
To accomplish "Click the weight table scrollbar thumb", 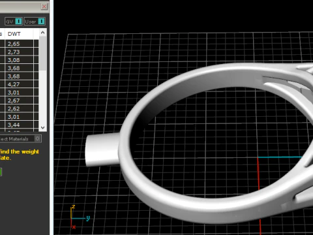I will [42, 54].
